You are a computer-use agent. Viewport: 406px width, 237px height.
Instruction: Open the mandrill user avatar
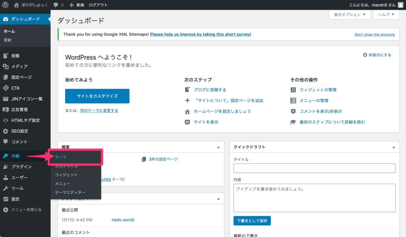point(401,5)
